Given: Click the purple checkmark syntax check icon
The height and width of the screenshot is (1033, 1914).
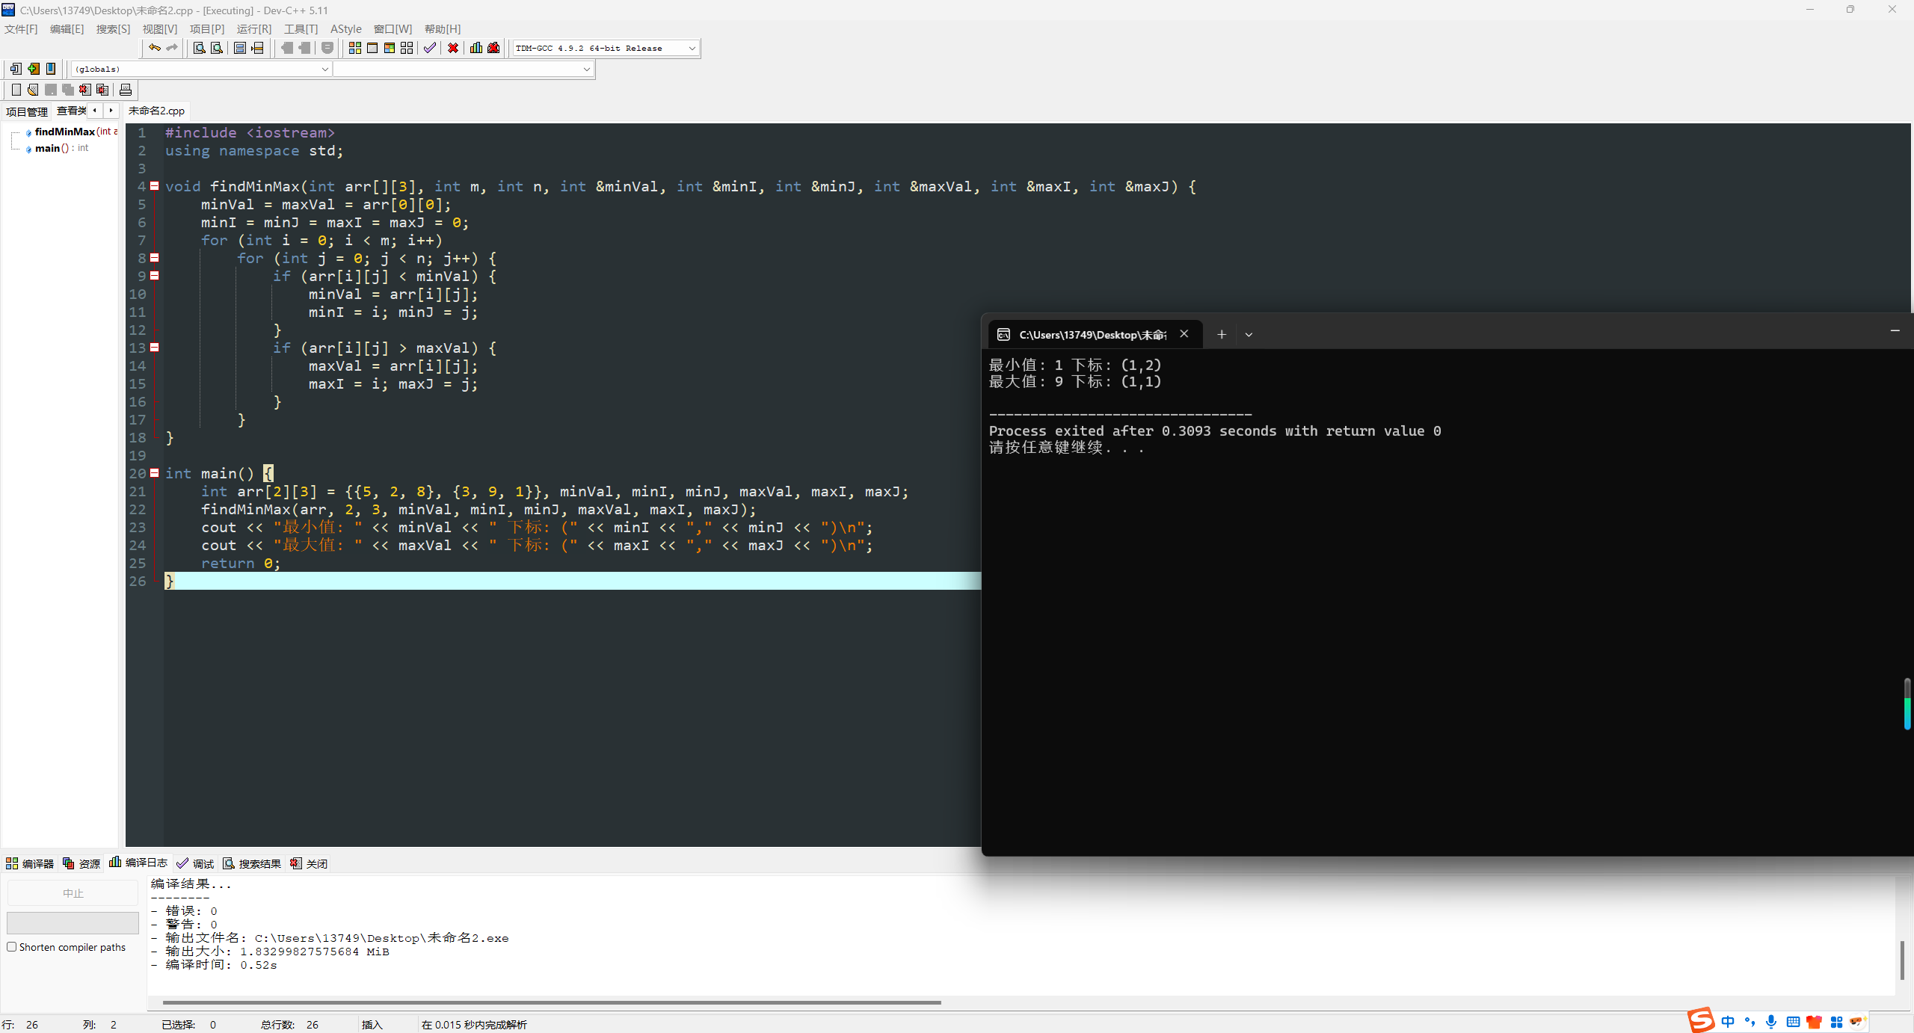Looking at the screenshot, I should coord(430,48).
